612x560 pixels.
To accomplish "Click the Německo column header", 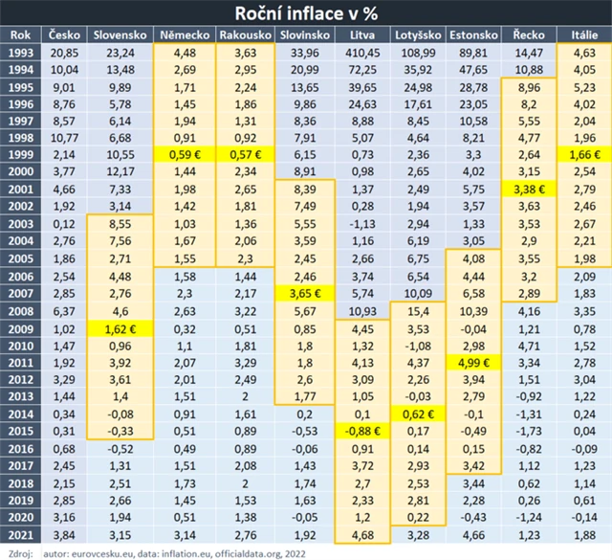I will 184,34.
